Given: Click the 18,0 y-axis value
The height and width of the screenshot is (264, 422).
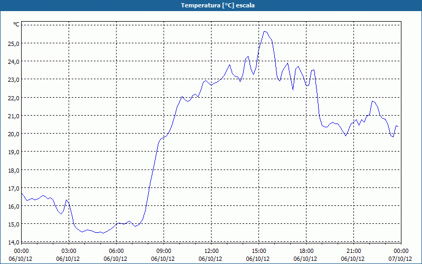Looking at the screenshot, I should [x=14, y=170].
